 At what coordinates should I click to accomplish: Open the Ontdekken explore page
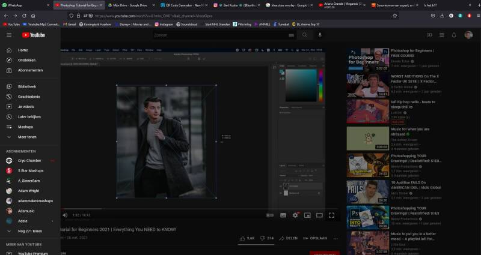tap(26, 60)
